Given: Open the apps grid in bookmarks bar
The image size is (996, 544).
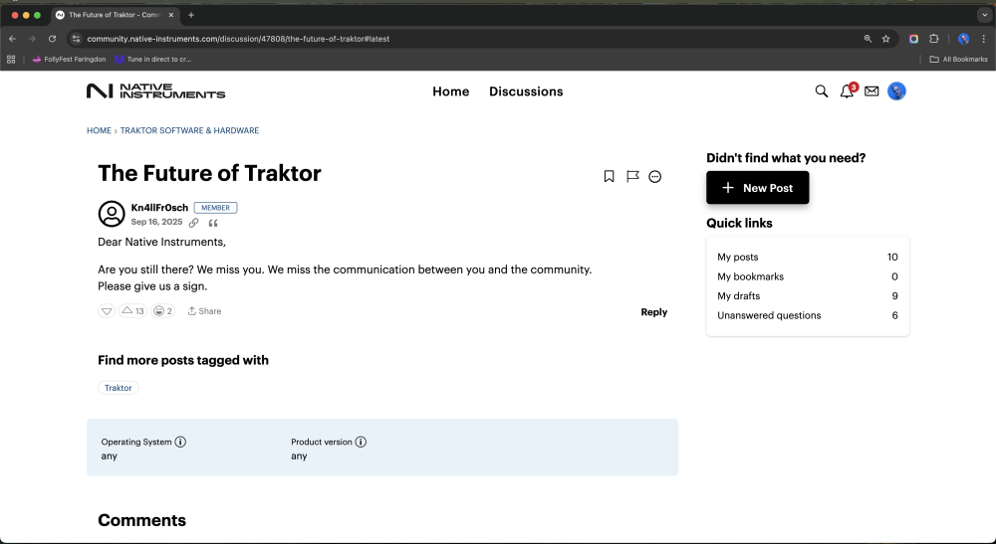Looking at the screenshot, I should click(11, 59).
